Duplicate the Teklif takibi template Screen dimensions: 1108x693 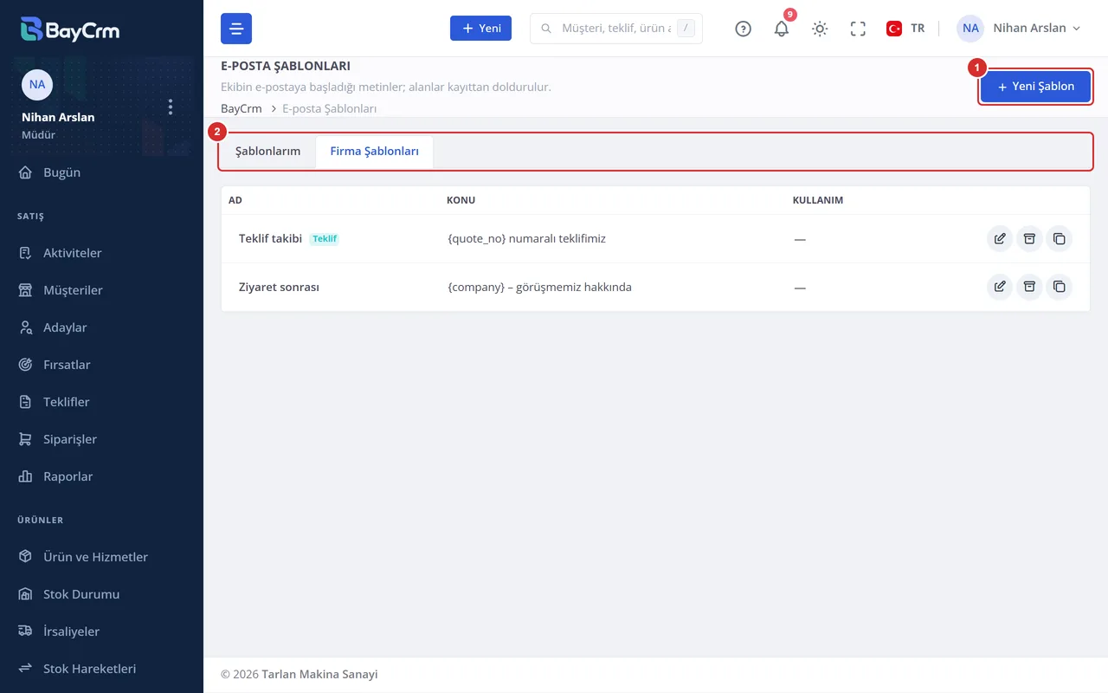tap(1059, 238)
